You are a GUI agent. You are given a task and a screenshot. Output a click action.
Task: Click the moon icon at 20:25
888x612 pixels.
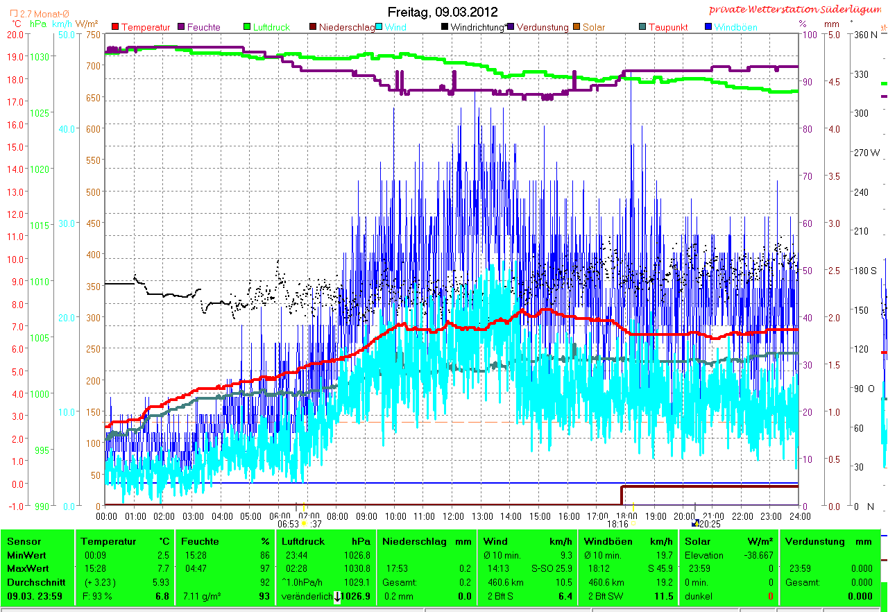tap(695, 524)
